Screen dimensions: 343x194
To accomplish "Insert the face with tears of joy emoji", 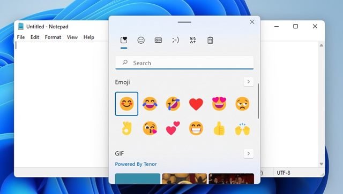I will tap(150, 104).
